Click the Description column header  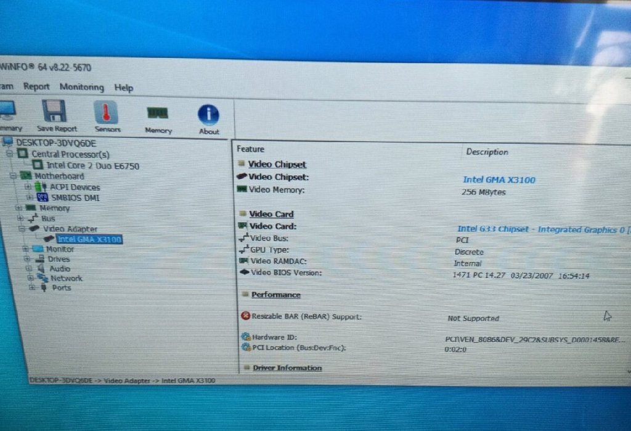487,152
